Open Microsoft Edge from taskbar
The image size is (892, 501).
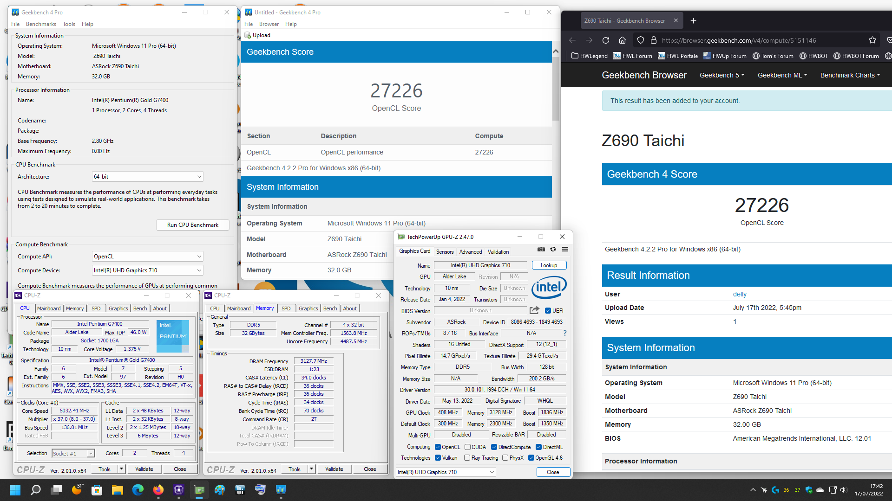click(138, 490)
